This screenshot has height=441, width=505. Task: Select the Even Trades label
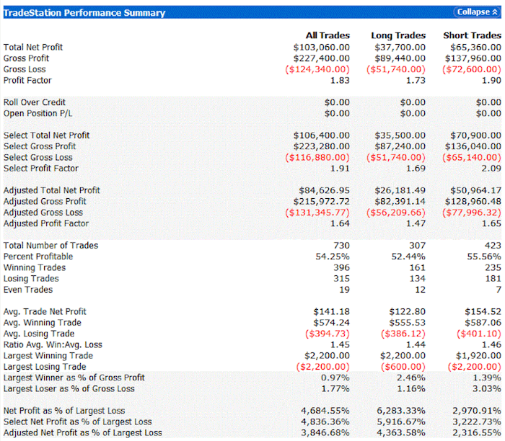[28, 290]
